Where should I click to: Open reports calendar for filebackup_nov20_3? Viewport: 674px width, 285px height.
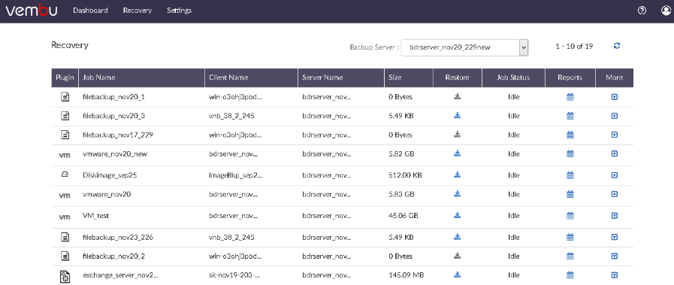(570, 116)
